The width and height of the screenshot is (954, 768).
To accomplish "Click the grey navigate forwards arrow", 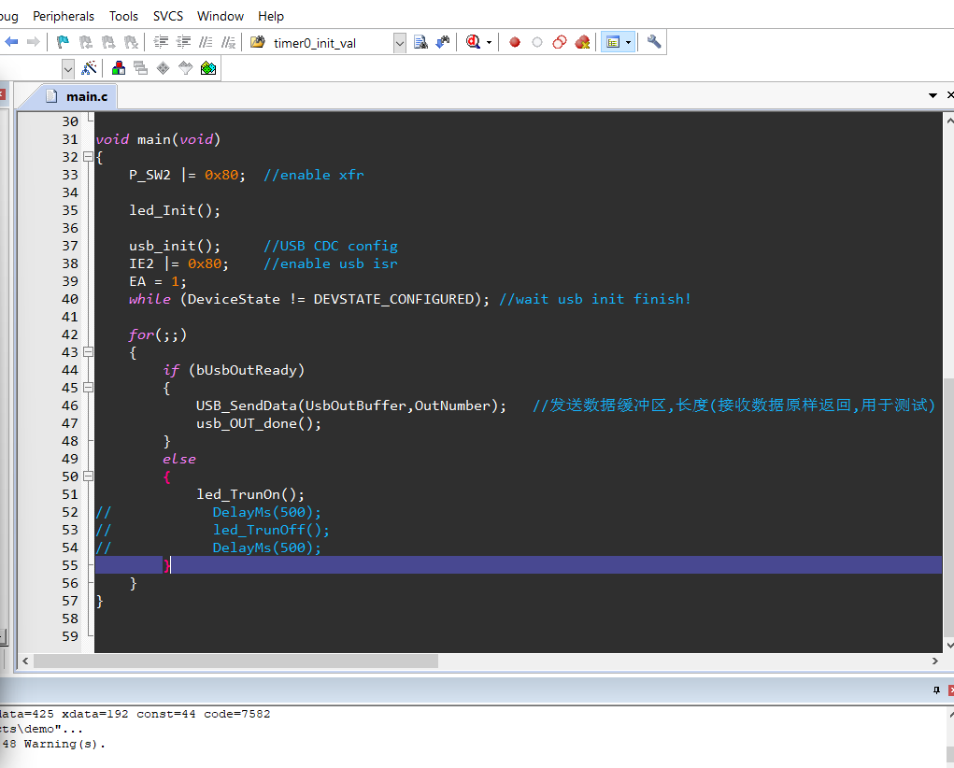I will click(x=34, y=42).
